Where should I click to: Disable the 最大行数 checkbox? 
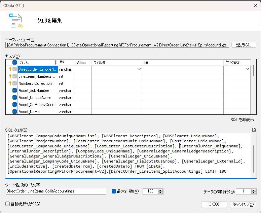(114, 191)
